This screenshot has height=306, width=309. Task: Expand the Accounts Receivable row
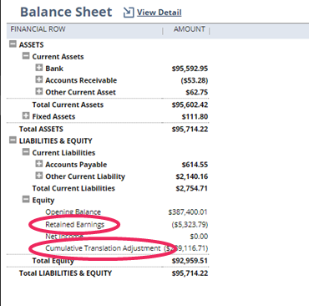[x=39, y=79]
